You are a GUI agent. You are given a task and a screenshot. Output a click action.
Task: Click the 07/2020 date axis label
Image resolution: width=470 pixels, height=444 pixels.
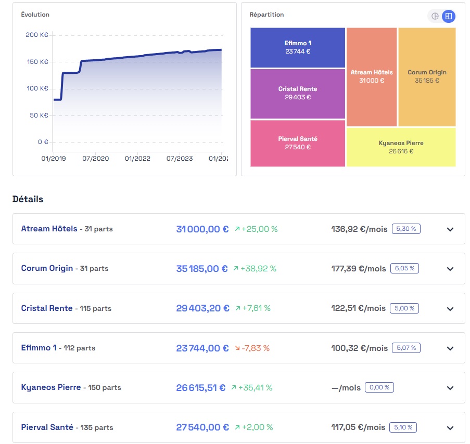96,159
